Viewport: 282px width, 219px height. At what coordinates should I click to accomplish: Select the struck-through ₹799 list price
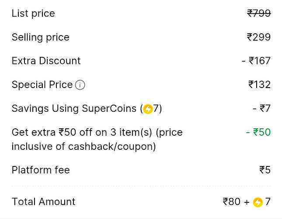(259, 13)
